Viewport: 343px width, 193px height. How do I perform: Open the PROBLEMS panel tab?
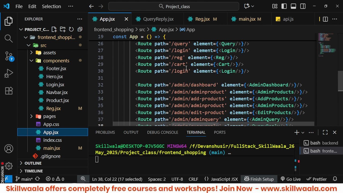tap(105, 132)
